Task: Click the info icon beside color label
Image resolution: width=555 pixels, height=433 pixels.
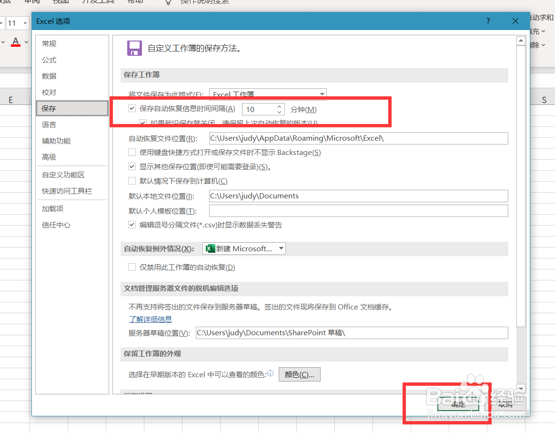Action: point(271,373)
